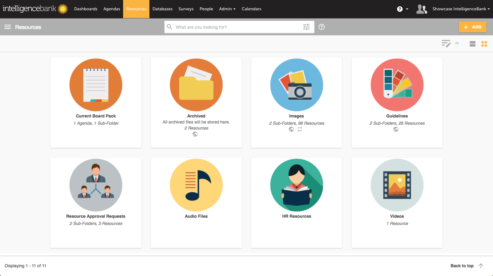Click the Current Board Pack title
The height and width of the screenshot is (276, 493).
[x=96, y=116]
